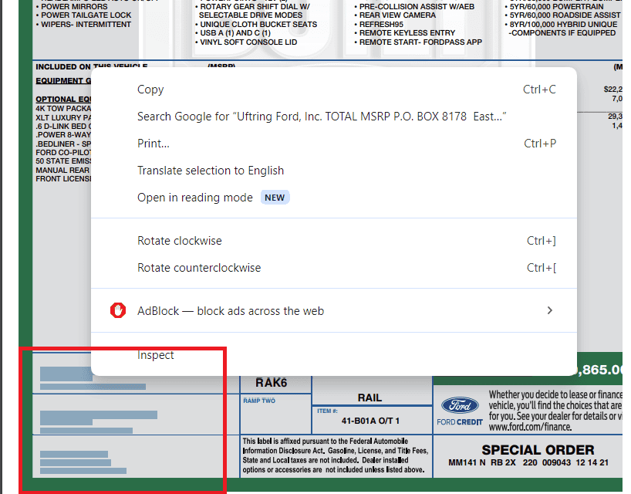This screenshot has width=631, height=494.
Task: Click the RAMP TWO label
Action: (x=259, y=401)
